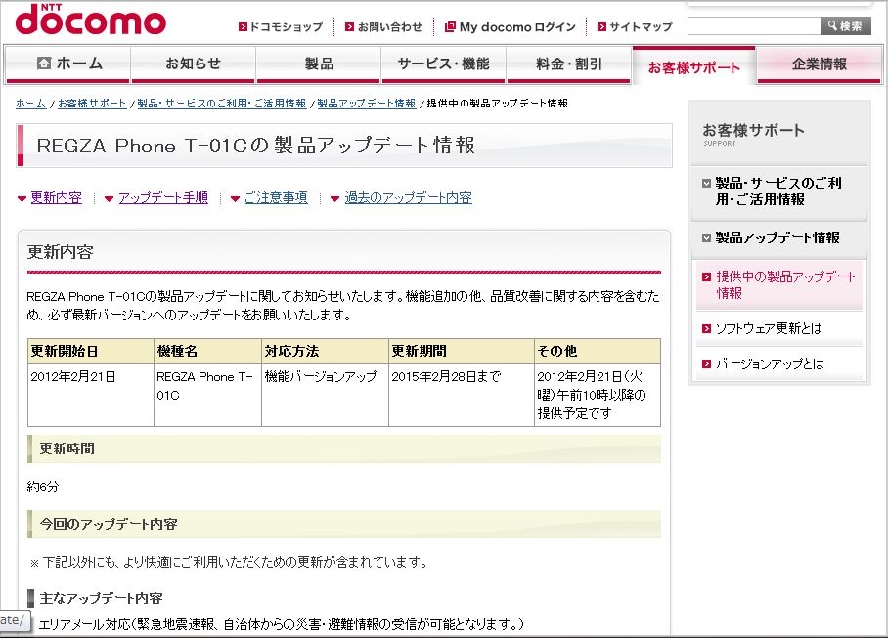Click the 製品アップデート情報 breadcrumb link
Image resolution: width=888 pixels, height=638 pixels.
(367, 104)
